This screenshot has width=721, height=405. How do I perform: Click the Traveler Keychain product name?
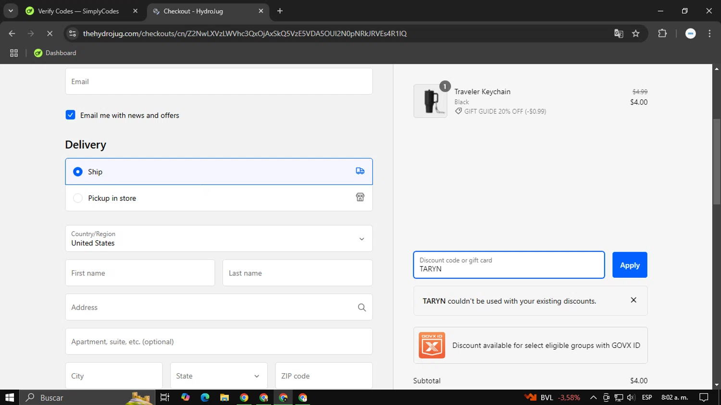click(x=482, y=92)
